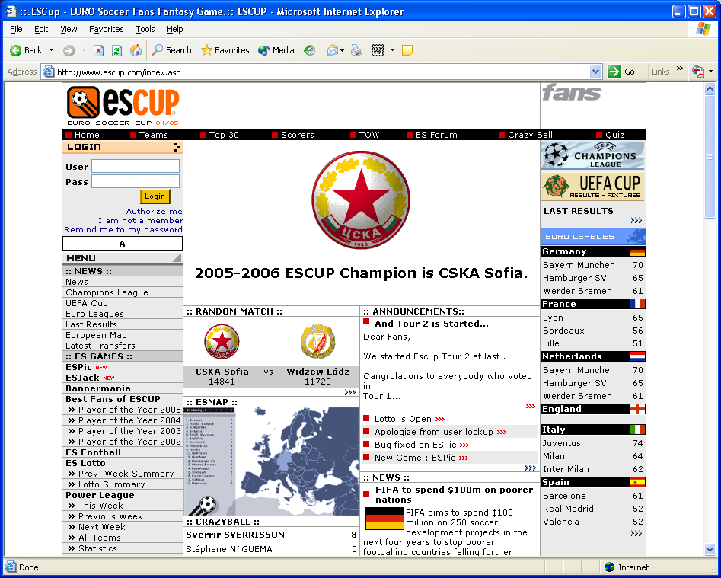This screenshot has width=721, height=578.
Task: Open the ESMAP Europe map image
Action: [271, 461]
